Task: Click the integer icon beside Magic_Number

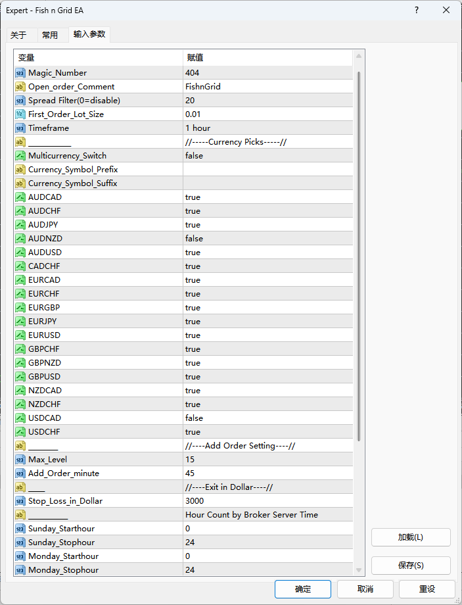Action: point(20,73)
